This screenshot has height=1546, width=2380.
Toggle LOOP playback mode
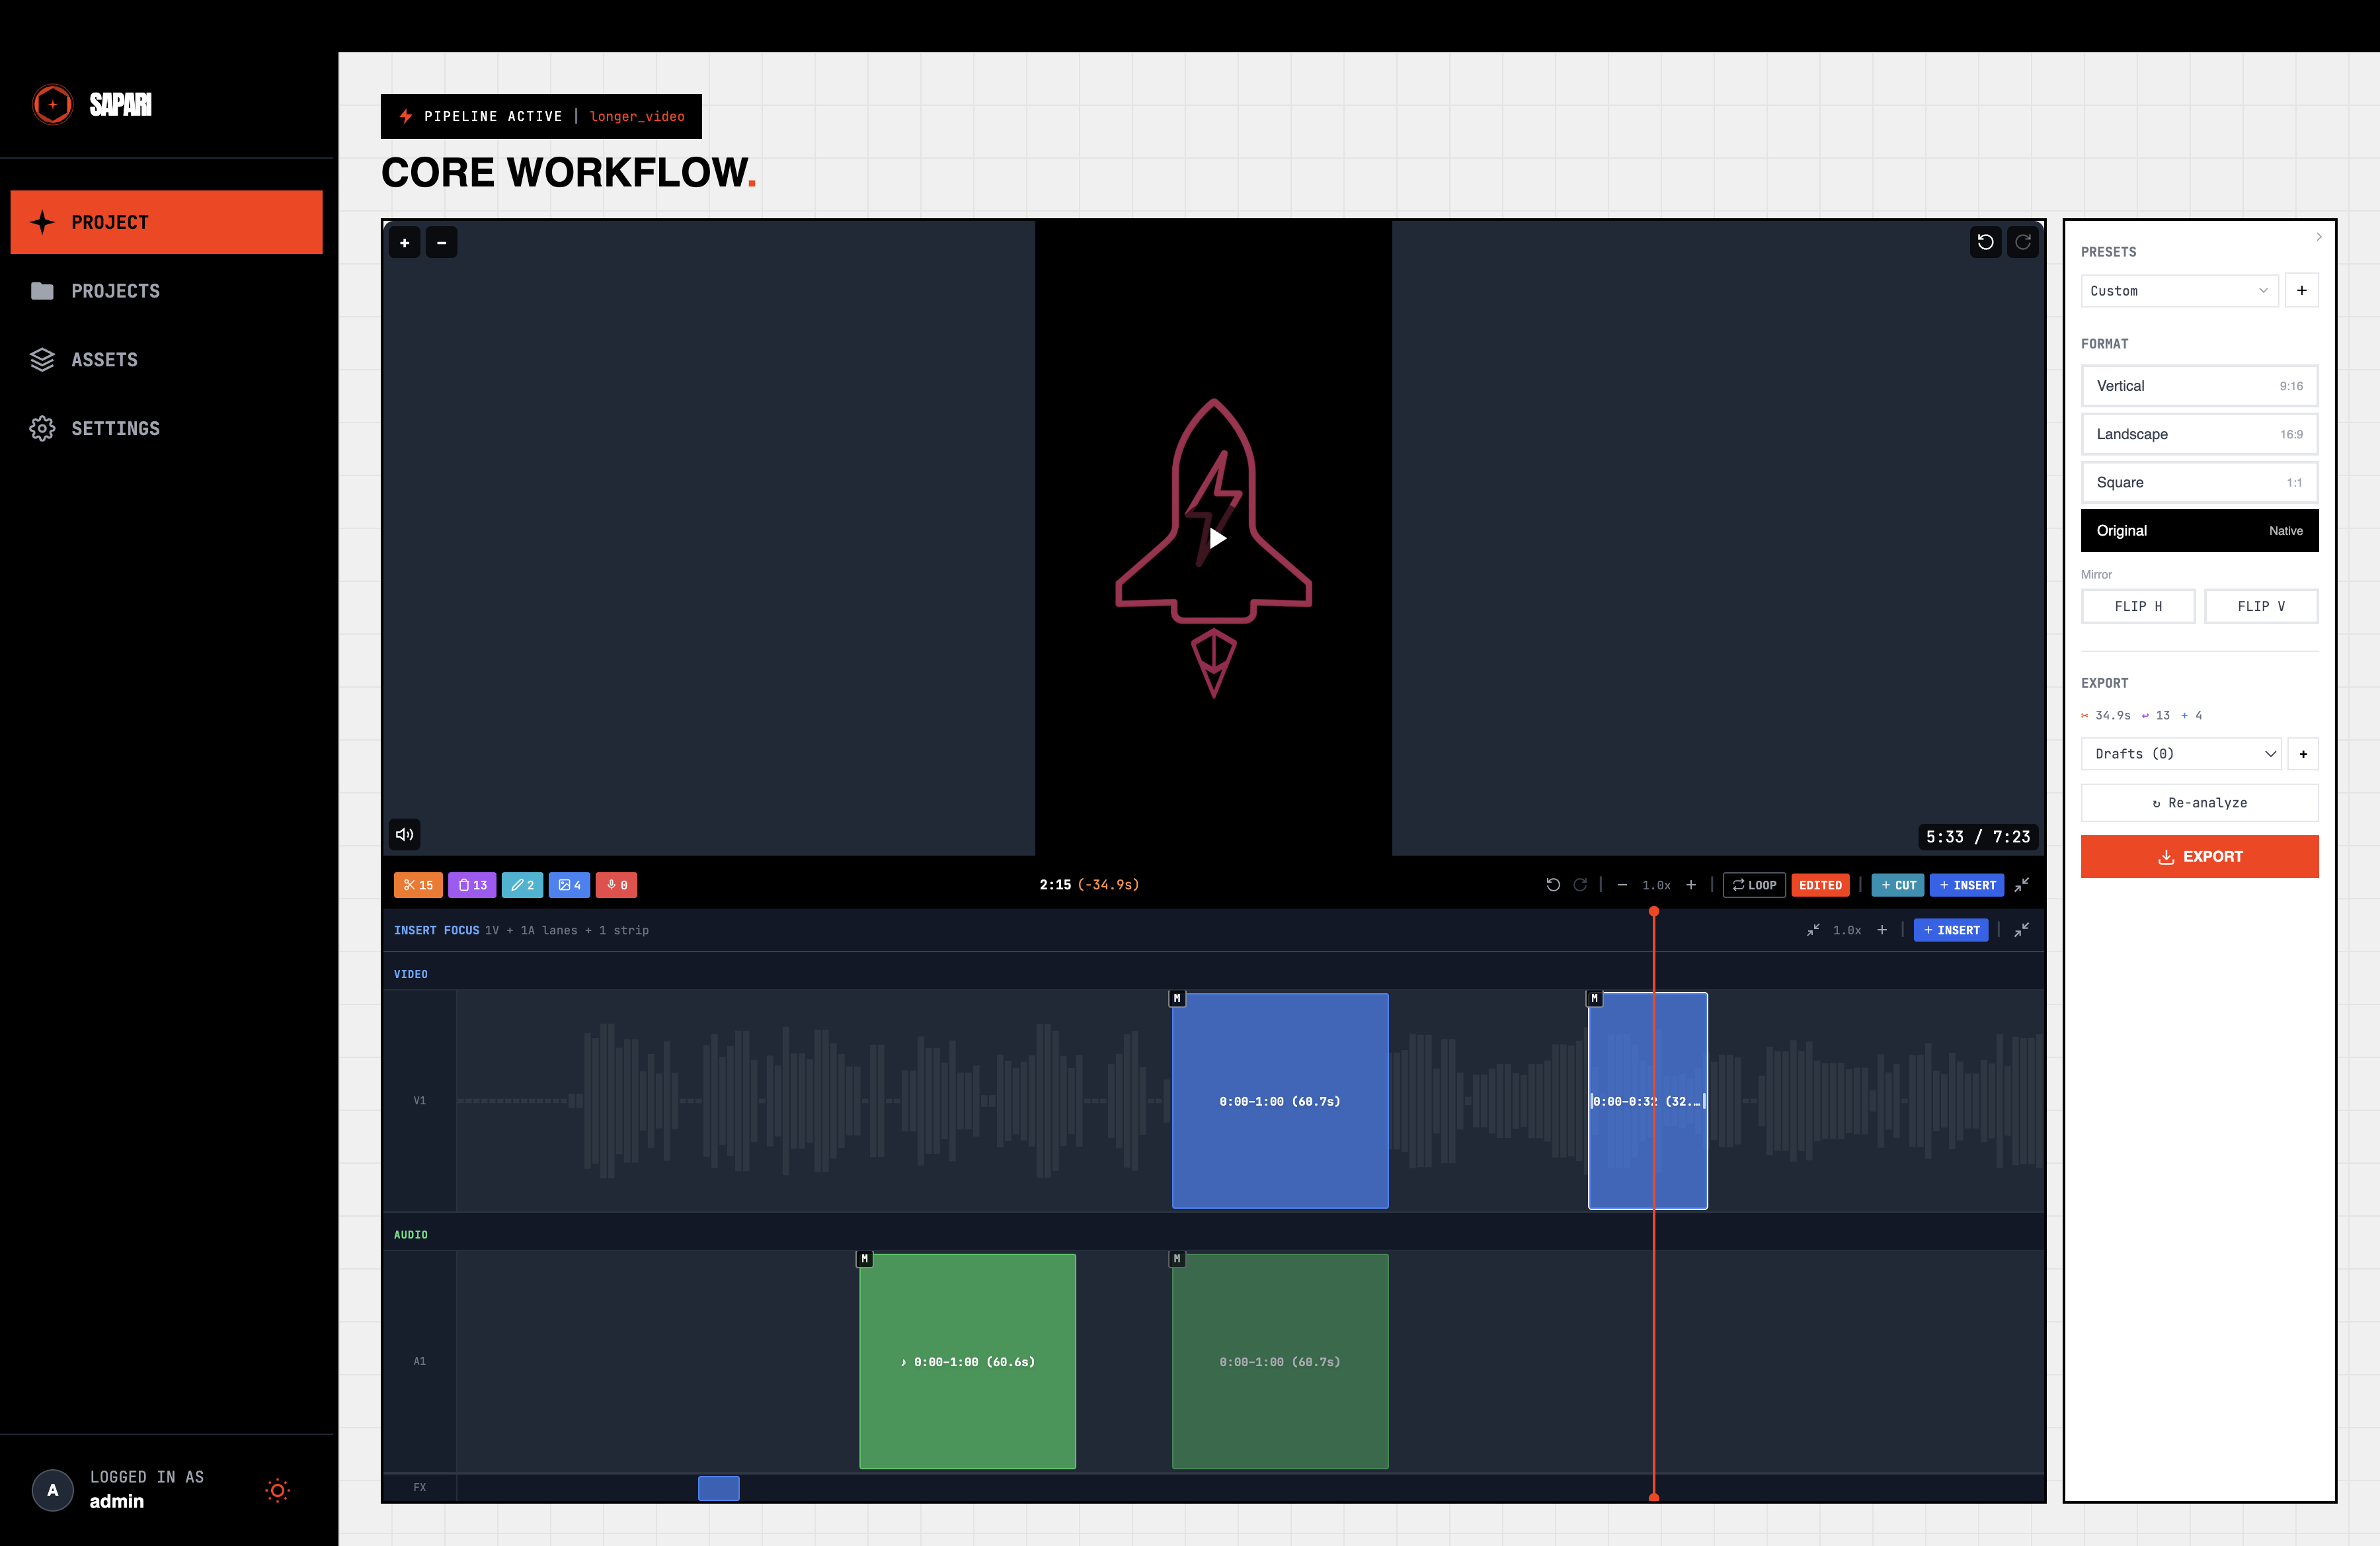point(1753,885)
